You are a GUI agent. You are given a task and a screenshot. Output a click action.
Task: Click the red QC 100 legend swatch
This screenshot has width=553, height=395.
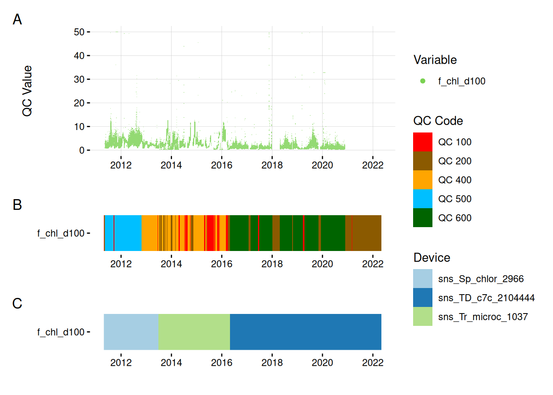[423, 142]
